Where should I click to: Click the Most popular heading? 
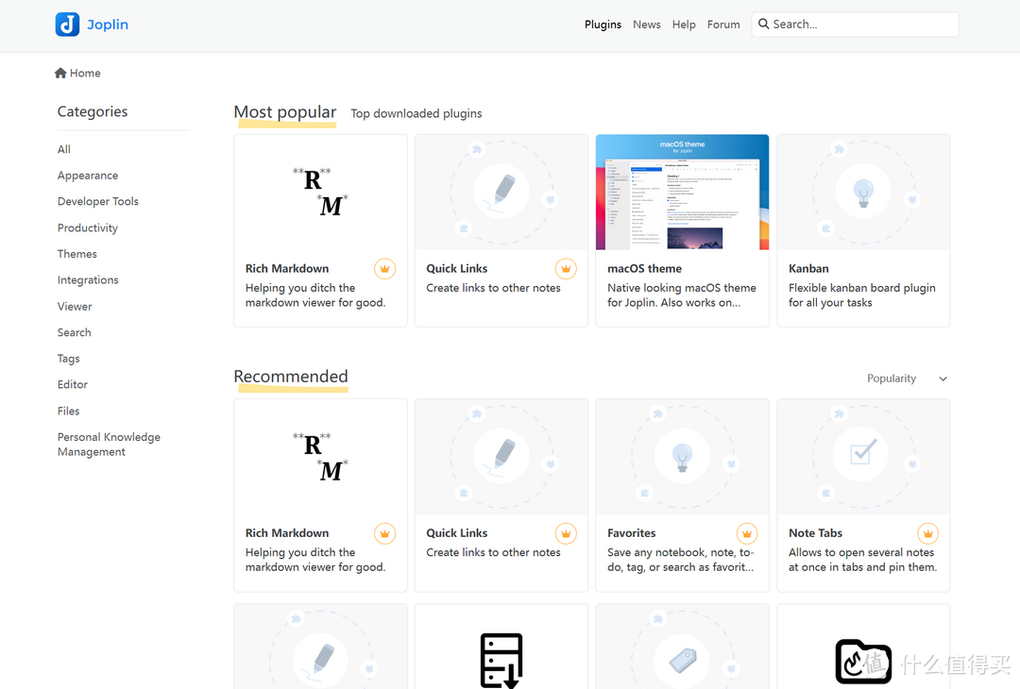click(285, 111)
